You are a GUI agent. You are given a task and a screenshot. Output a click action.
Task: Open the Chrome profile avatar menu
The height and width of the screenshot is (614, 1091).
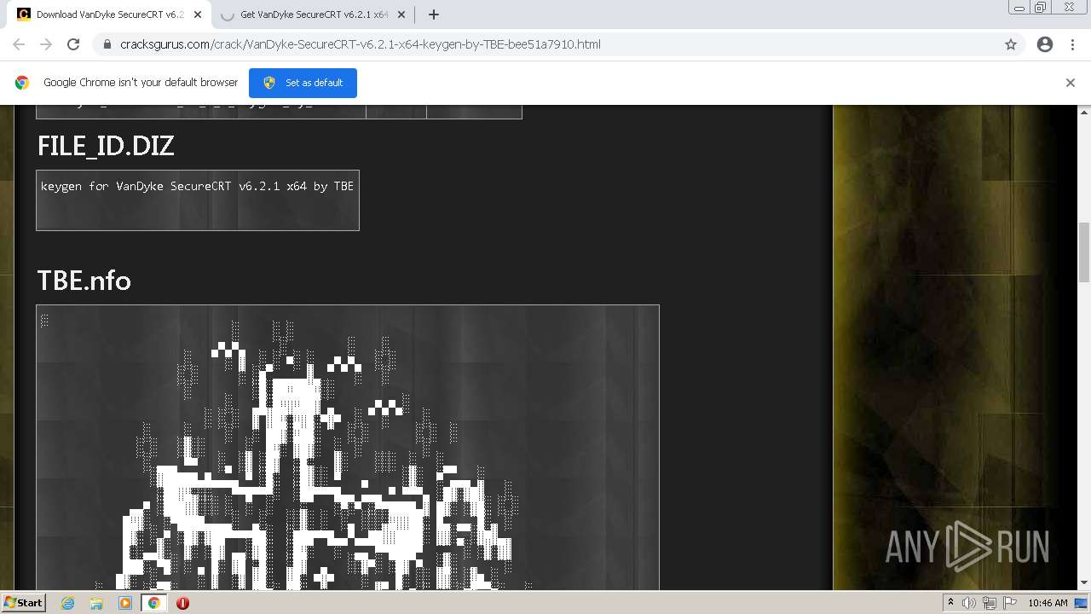coord(1045,44)
